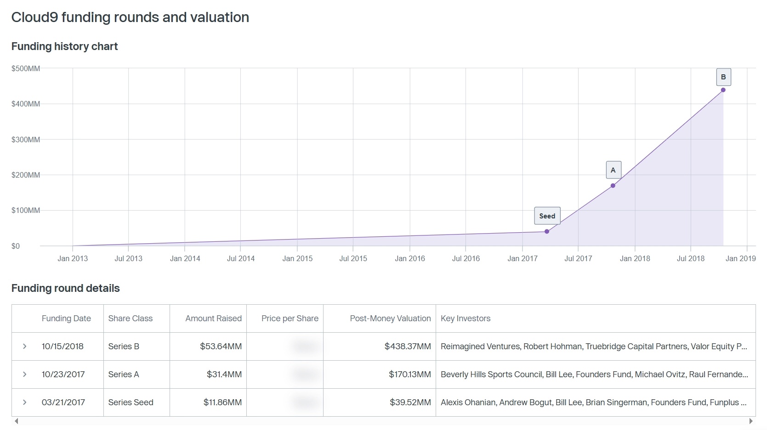Viewport: 767px width, 430px height.
Task: Click the Jul 2014 axis label
Action: (x=241, y=259)
